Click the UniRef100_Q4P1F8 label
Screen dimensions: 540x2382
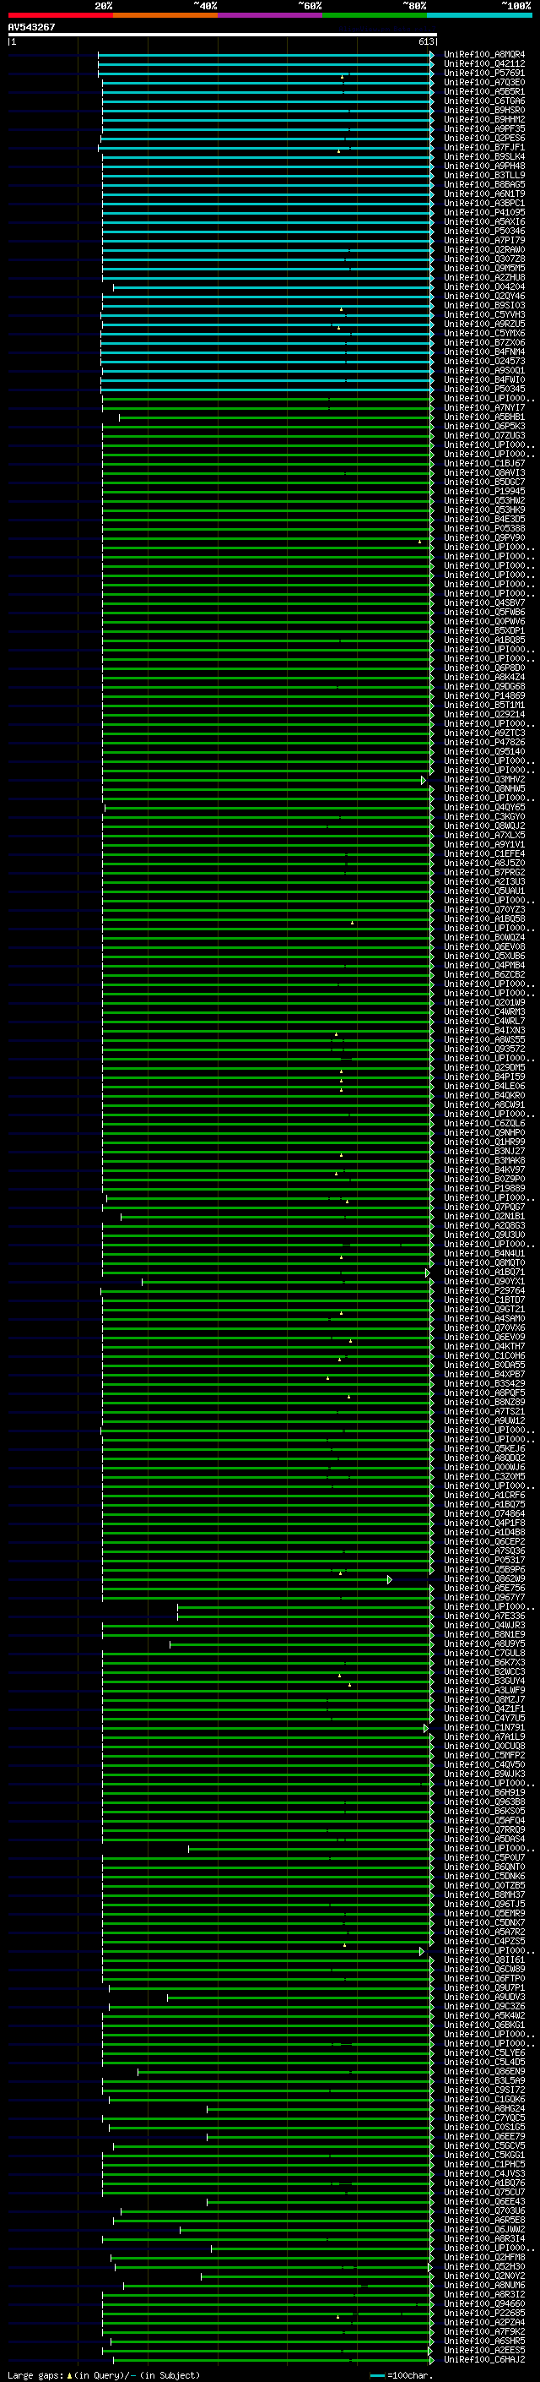(x=483, y=1523)
